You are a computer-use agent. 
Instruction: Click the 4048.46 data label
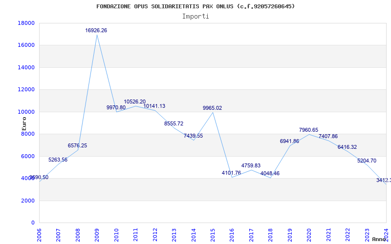pyautogui.click(x=270, y=173)
